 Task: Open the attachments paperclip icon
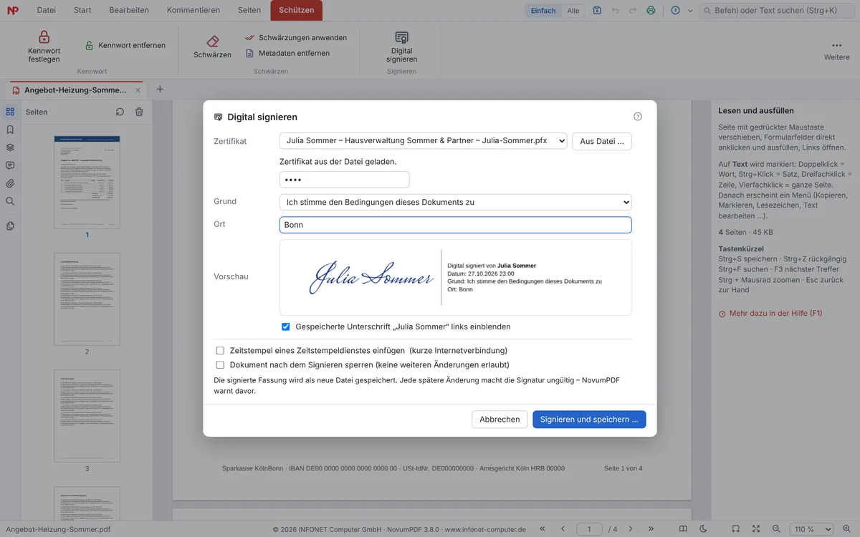[10, 183]
